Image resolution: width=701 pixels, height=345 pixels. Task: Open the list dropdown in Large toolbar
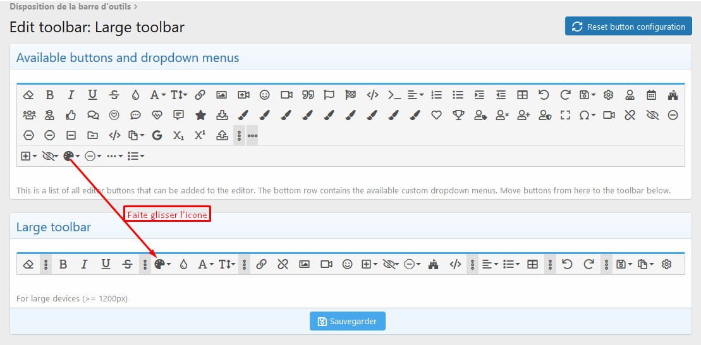(511, 265)
